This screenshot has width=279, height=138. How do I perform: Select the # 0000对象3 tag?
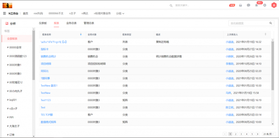(x=15, y=73)
